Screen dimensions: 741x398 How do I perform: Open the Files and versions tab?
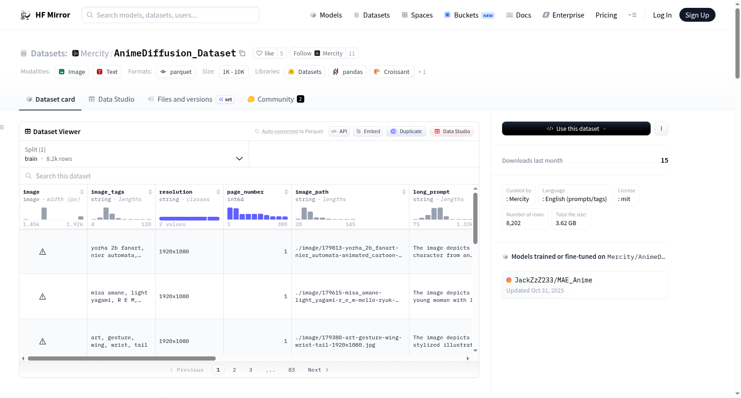pos(191,99)
